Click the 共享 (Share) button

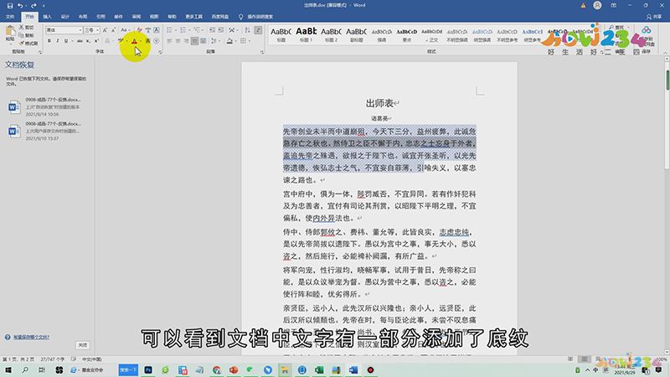(x=654, y=17)
